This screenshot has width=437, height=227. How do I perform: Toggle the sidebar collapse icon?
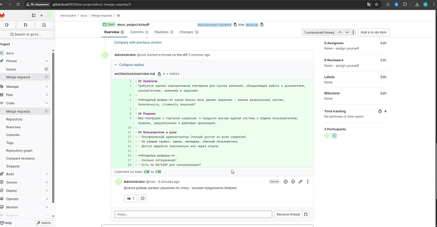pyautogui.click(x=34, y=15)
